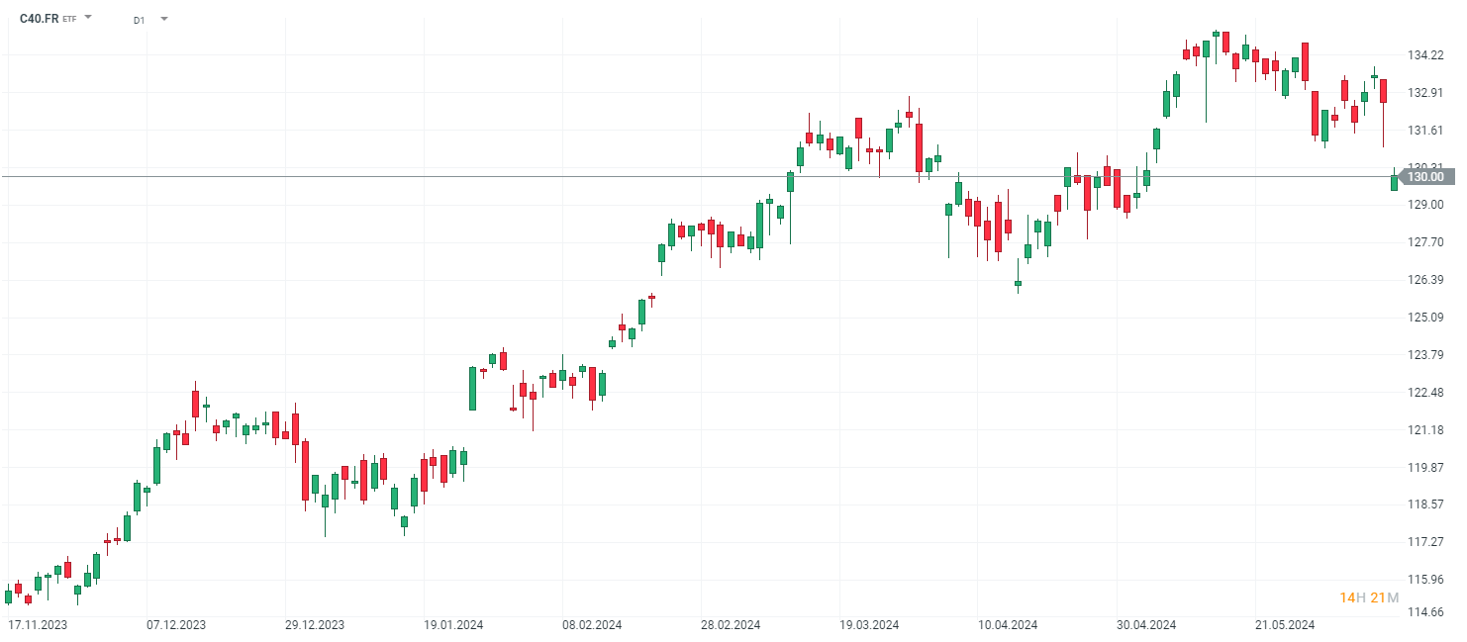The image size is (1467, 642).
Task: Click the 123.79 price axis label
Action: pyautogui.click(x=1425, y=355)
